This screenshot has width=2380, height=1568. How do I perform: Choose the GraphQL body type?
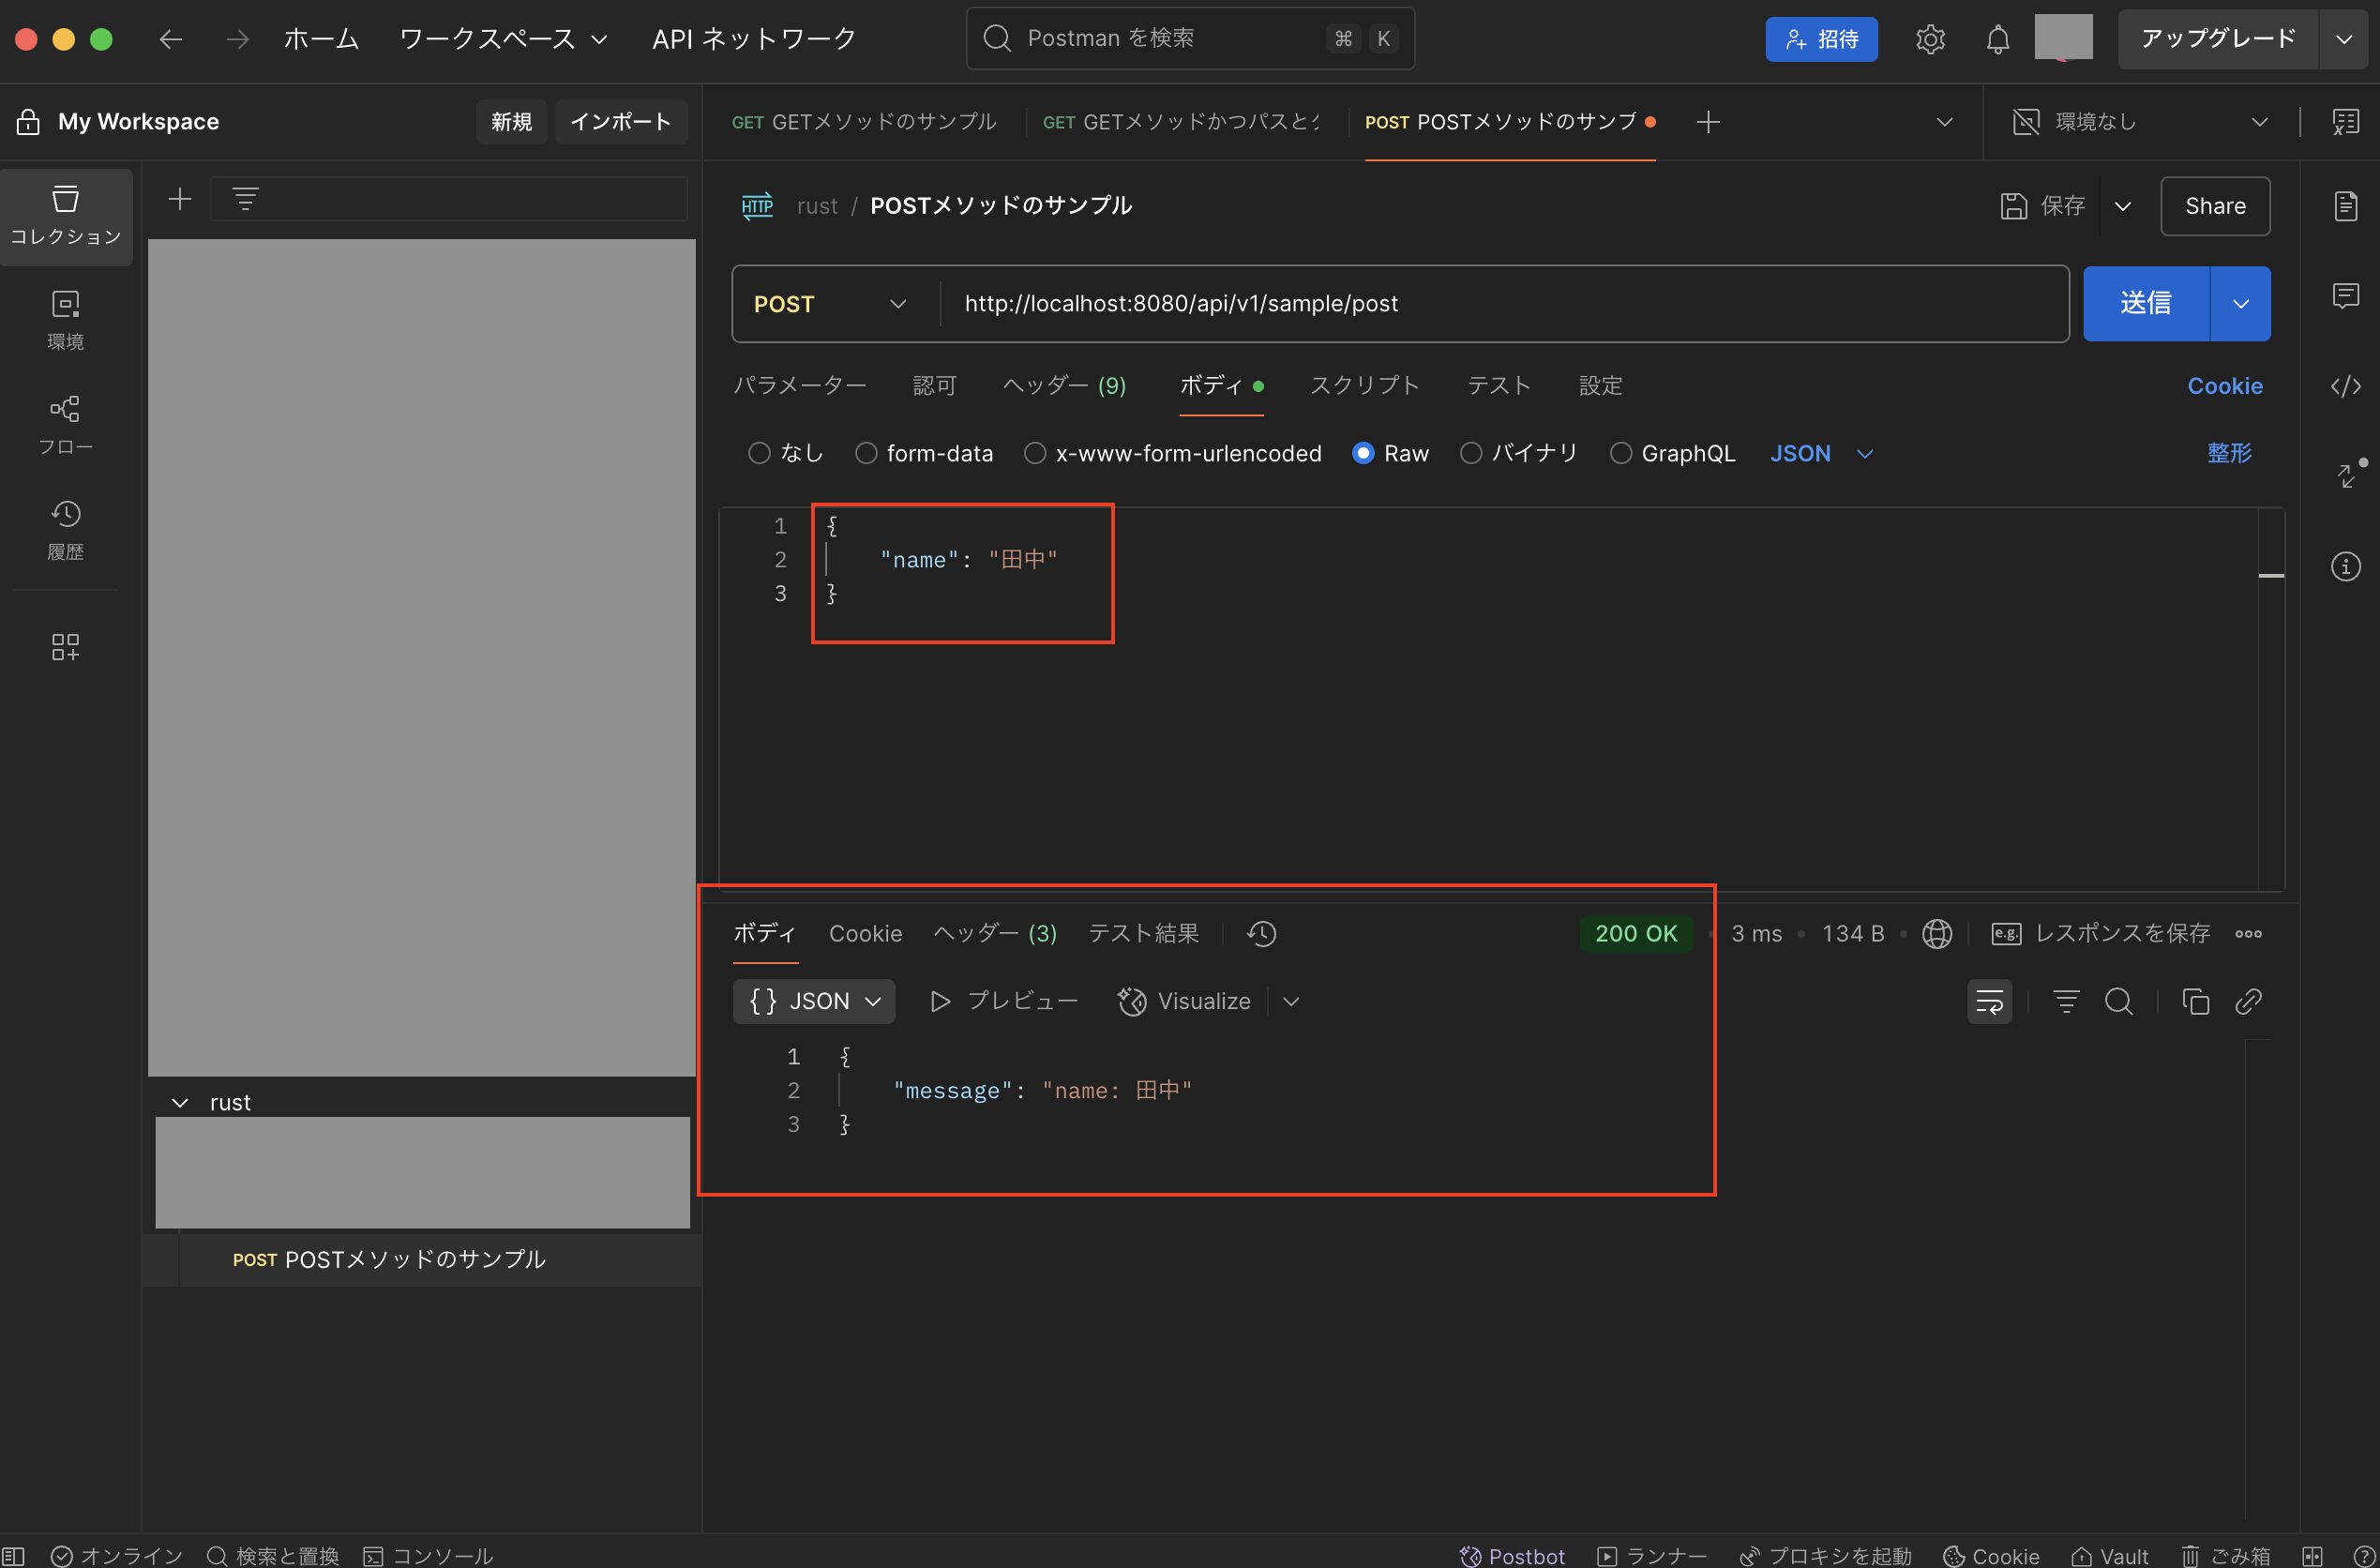[1620, 454]
